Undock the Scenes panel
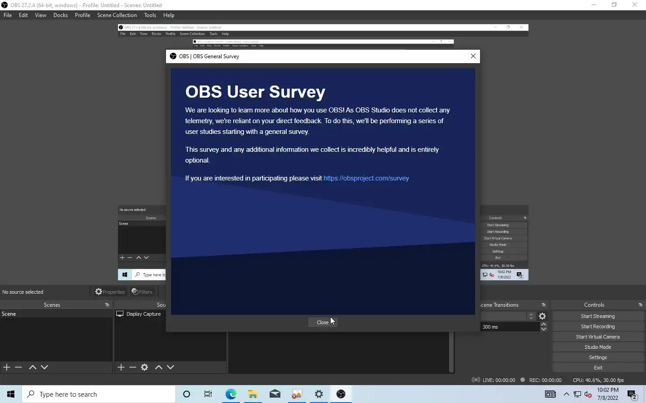 click(x=107, y=305)
